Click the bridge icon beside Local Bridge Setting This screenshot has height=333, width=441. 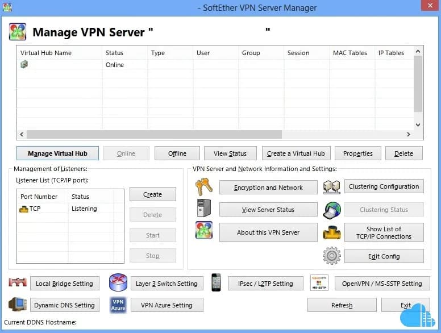tap(18, 282)
